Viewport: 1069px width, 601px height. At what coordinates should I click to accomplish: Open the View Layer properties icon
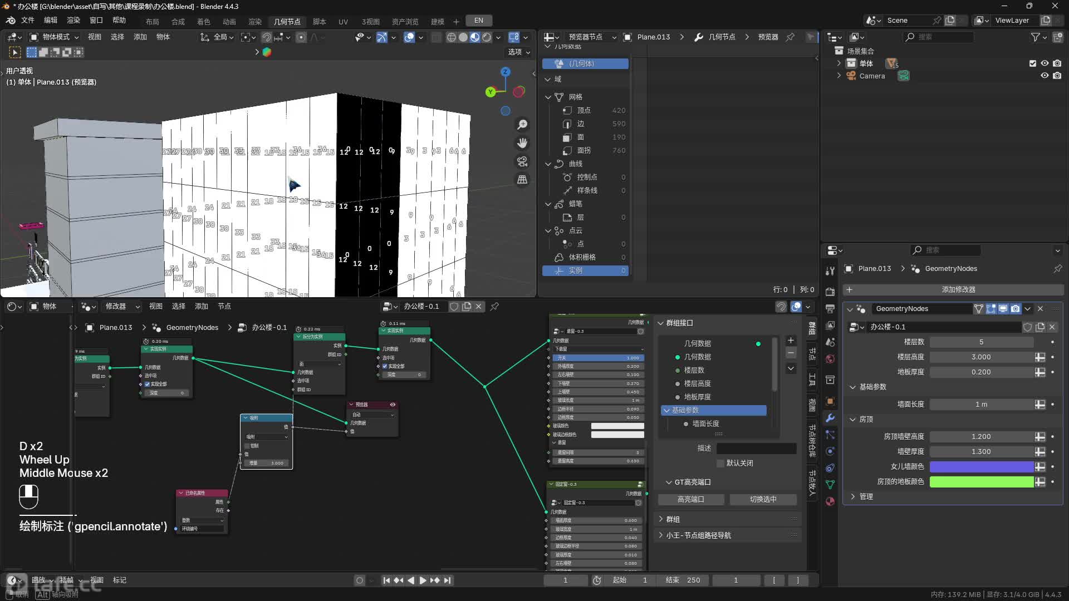[x=830, y=325]
